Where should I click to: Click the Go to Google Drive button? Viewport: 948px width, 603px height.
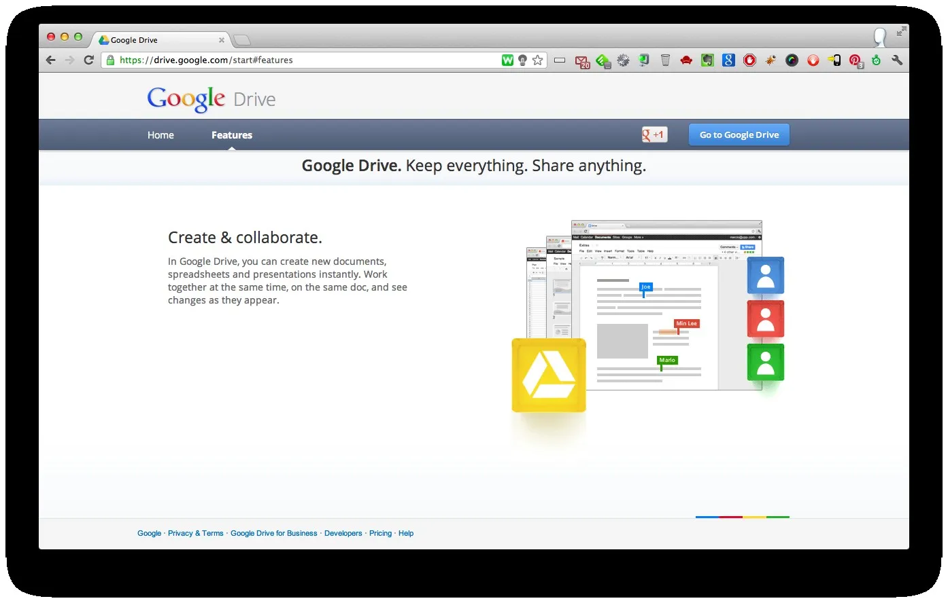pos(739,134)
